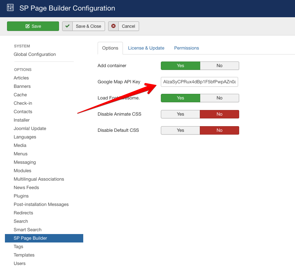Select No for Disable Default CSS

219,130
